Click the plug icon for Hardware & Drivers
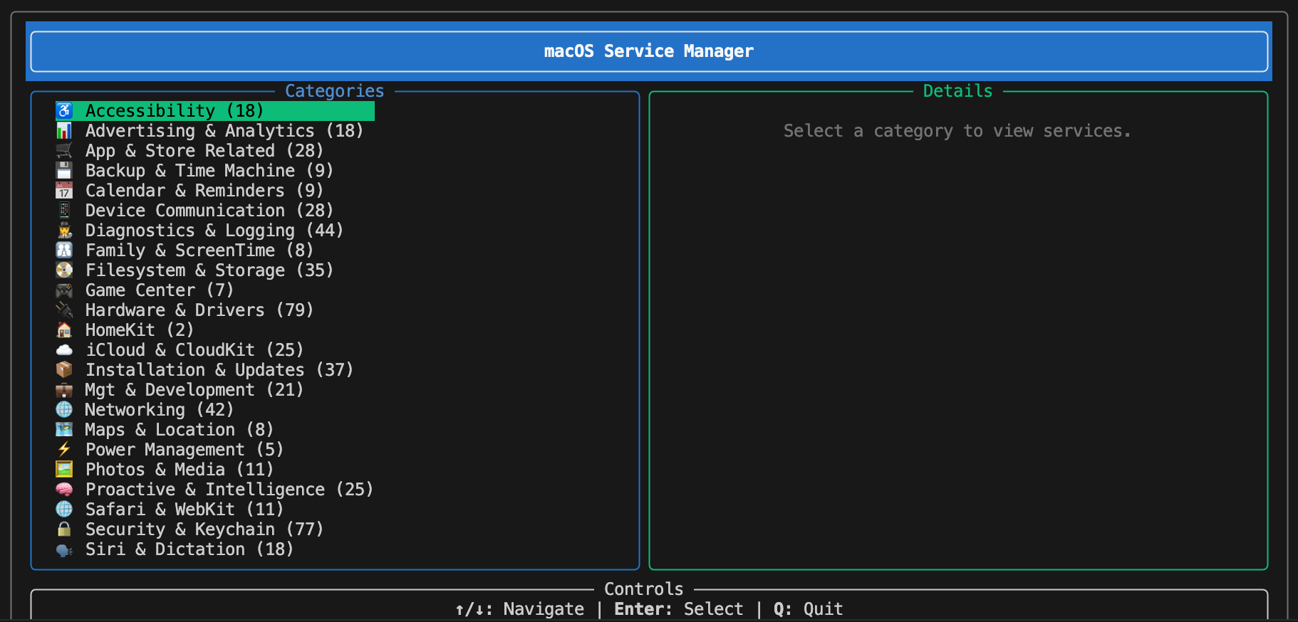1298x622 pixels. point(64,310)
